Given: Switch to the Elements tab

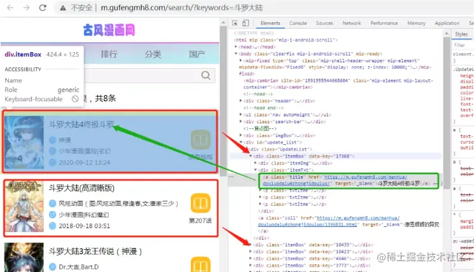Looking at the screenshot, I should [x=270, y=23].
